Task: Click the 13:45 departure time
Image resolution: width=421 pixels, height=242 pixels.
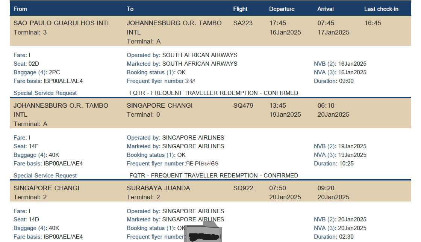Action: [x=277, y=106]
